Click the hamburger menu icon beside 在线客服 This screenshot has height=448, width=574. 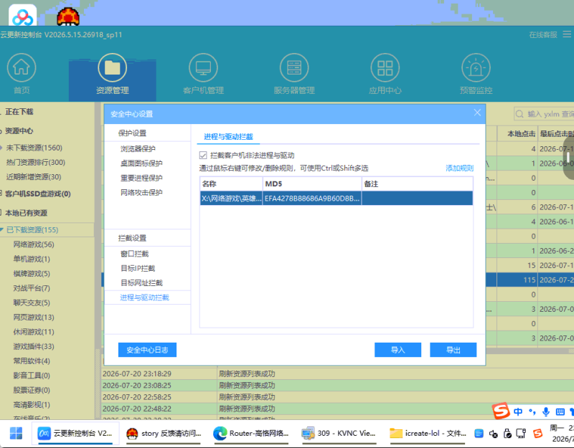pos(567,34)
